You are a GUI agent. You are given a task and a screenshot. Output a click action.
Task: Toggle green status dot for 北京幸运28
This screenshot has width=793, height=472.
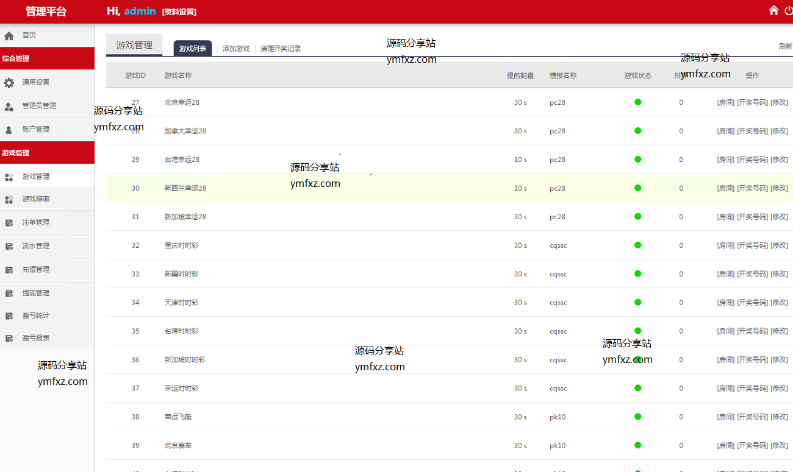(637, 102)
